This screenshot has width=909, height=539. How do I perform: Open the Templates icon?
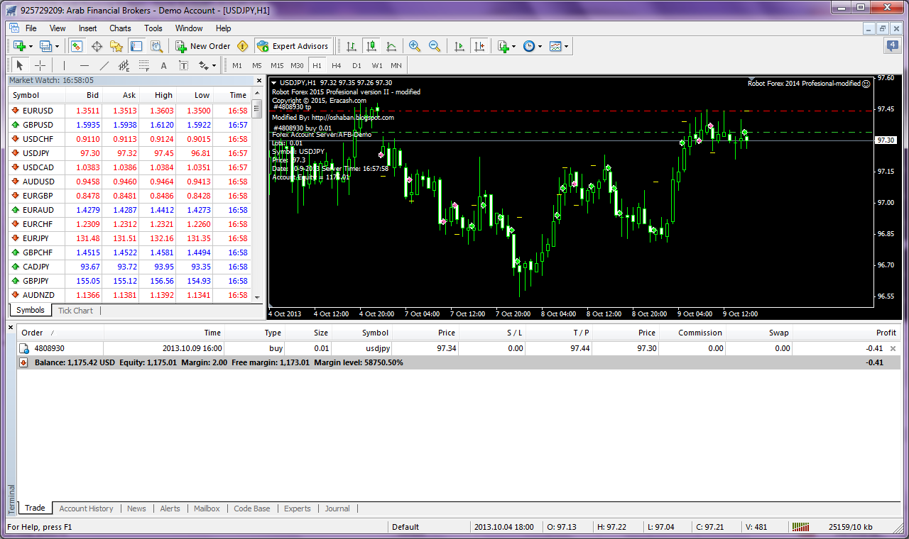pos(555,46)
